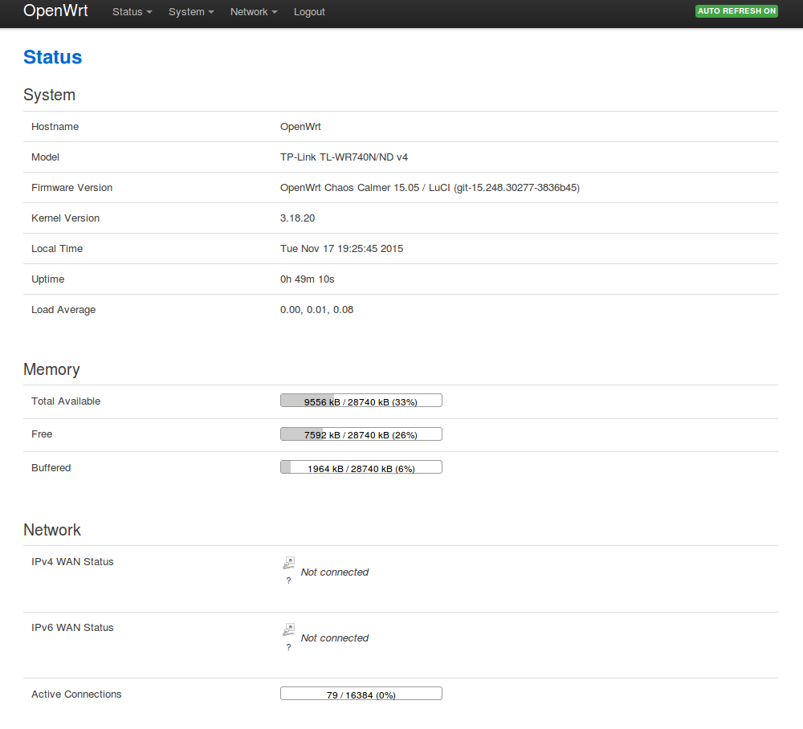This screenshot has height=729, width=803.
Task: Click the IPv6 'Not connected' status text
Action: [x=334, y=638]
